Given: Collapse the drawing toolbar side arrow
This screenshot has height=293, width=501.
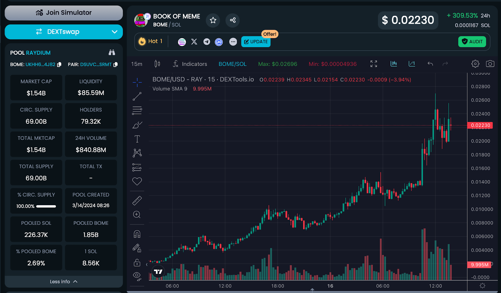Looking at the screenshot, I should (147, 265).
